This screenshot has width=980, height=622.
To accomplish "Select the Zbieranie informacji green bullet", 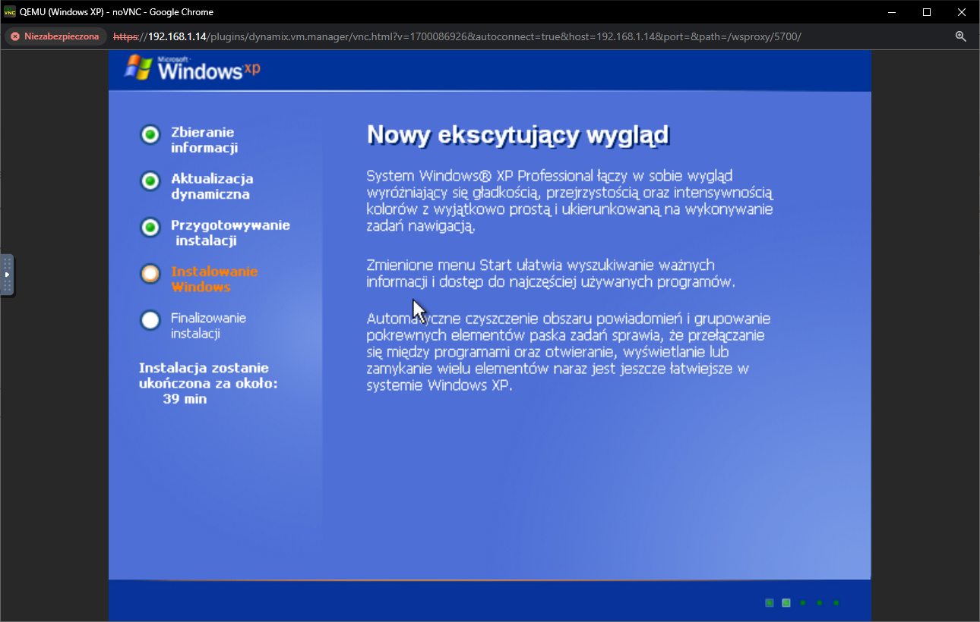I will (x=150, y=134).
